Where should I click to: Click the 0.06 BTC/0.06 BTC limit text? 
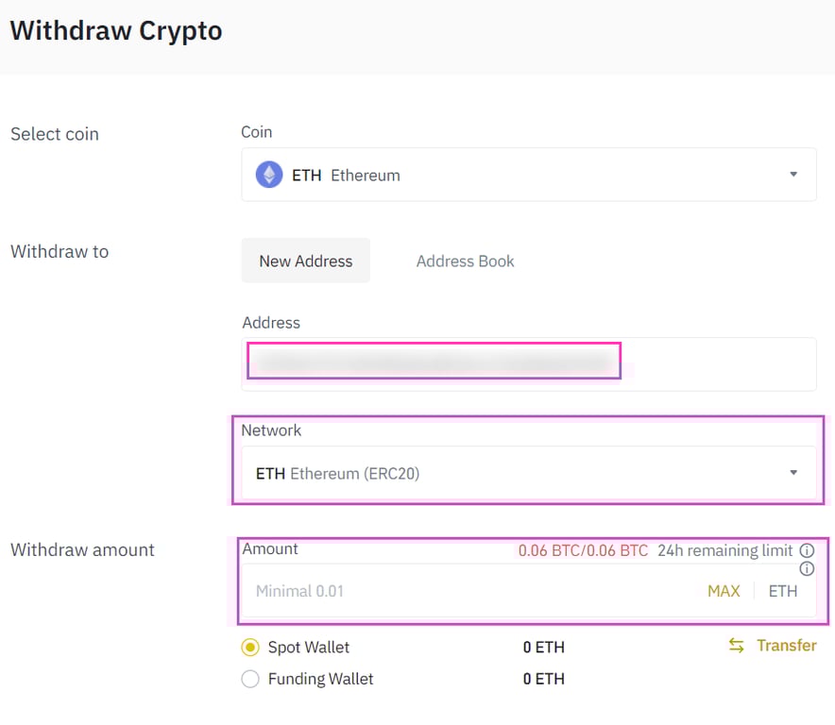pos(583,550)
